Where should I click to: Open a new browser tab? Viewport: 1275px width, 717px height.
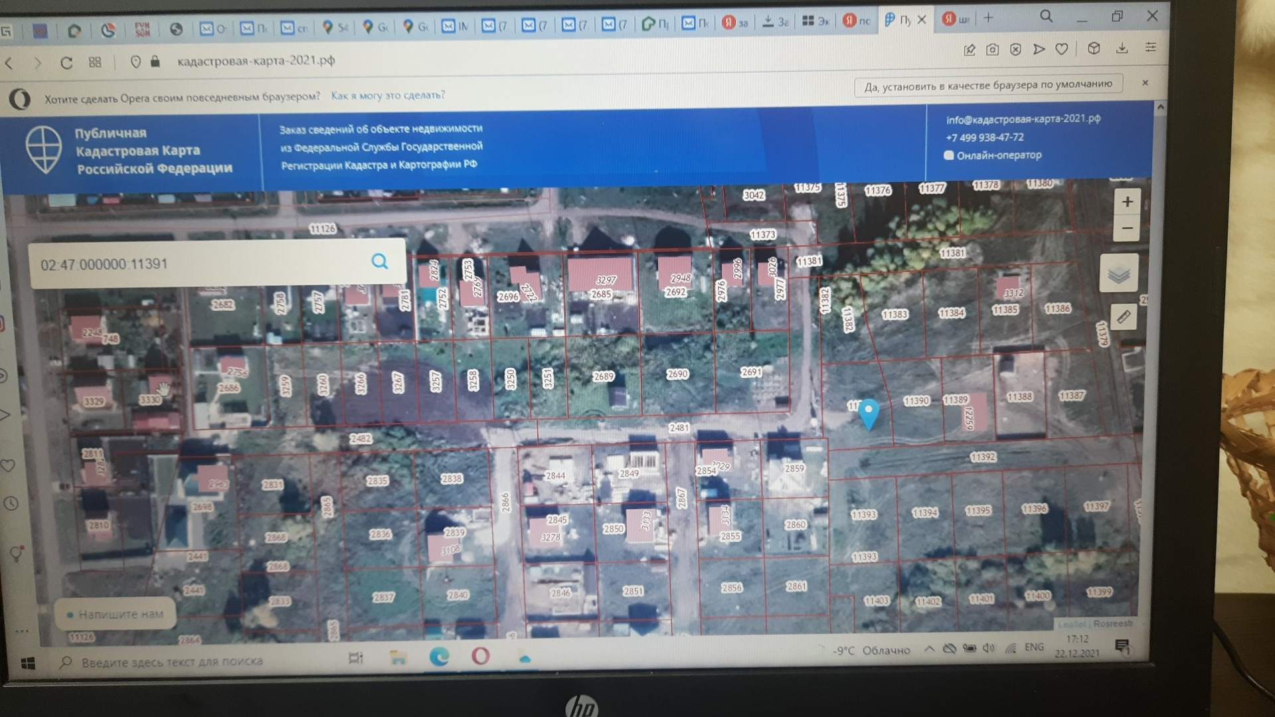point(988,19)
